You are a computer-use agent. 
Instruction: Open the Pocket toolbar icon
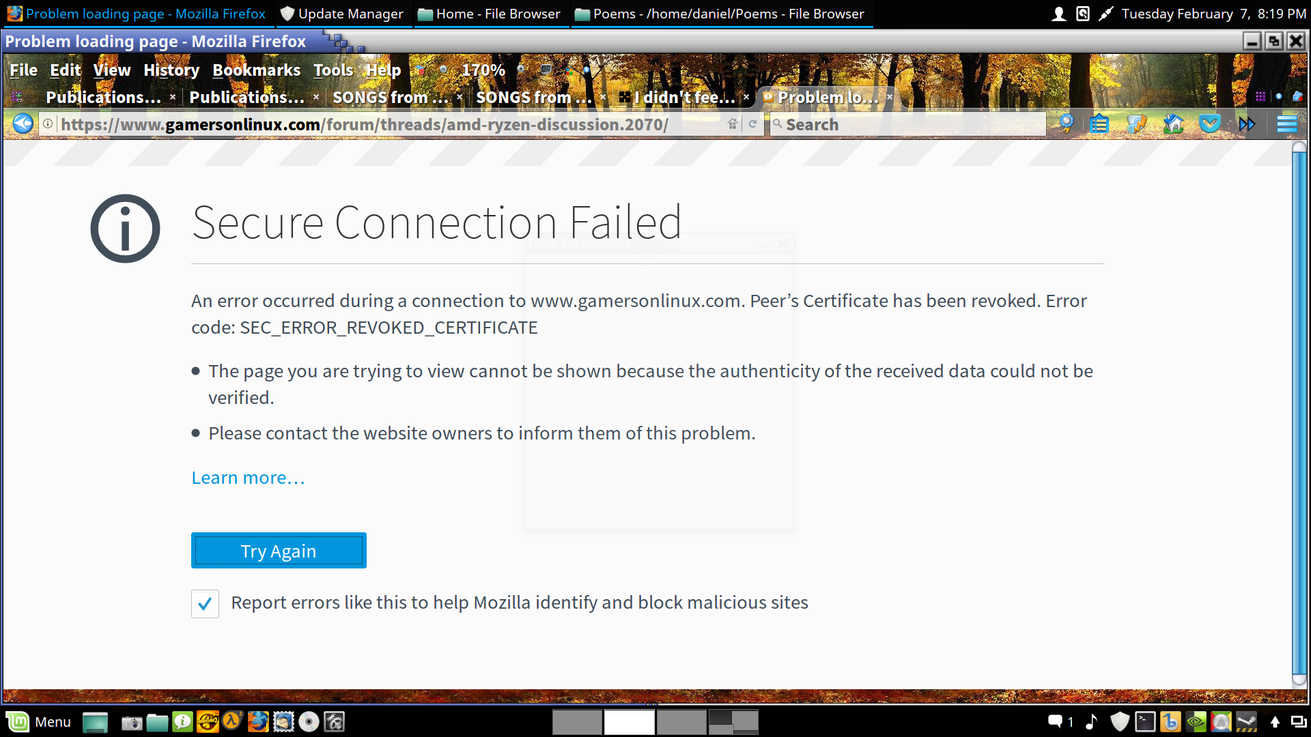[1210, 124]
